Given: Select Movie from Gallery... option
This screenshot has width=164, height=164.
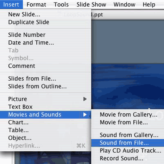Looking at the screenshot, I should tap(128, 115).
